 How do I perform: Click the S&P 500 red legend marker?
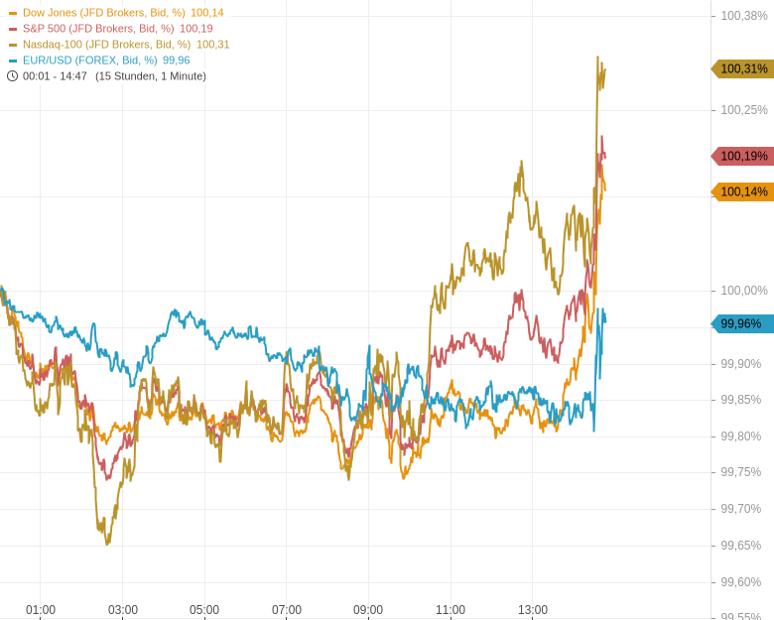click(x=13, y=29)
